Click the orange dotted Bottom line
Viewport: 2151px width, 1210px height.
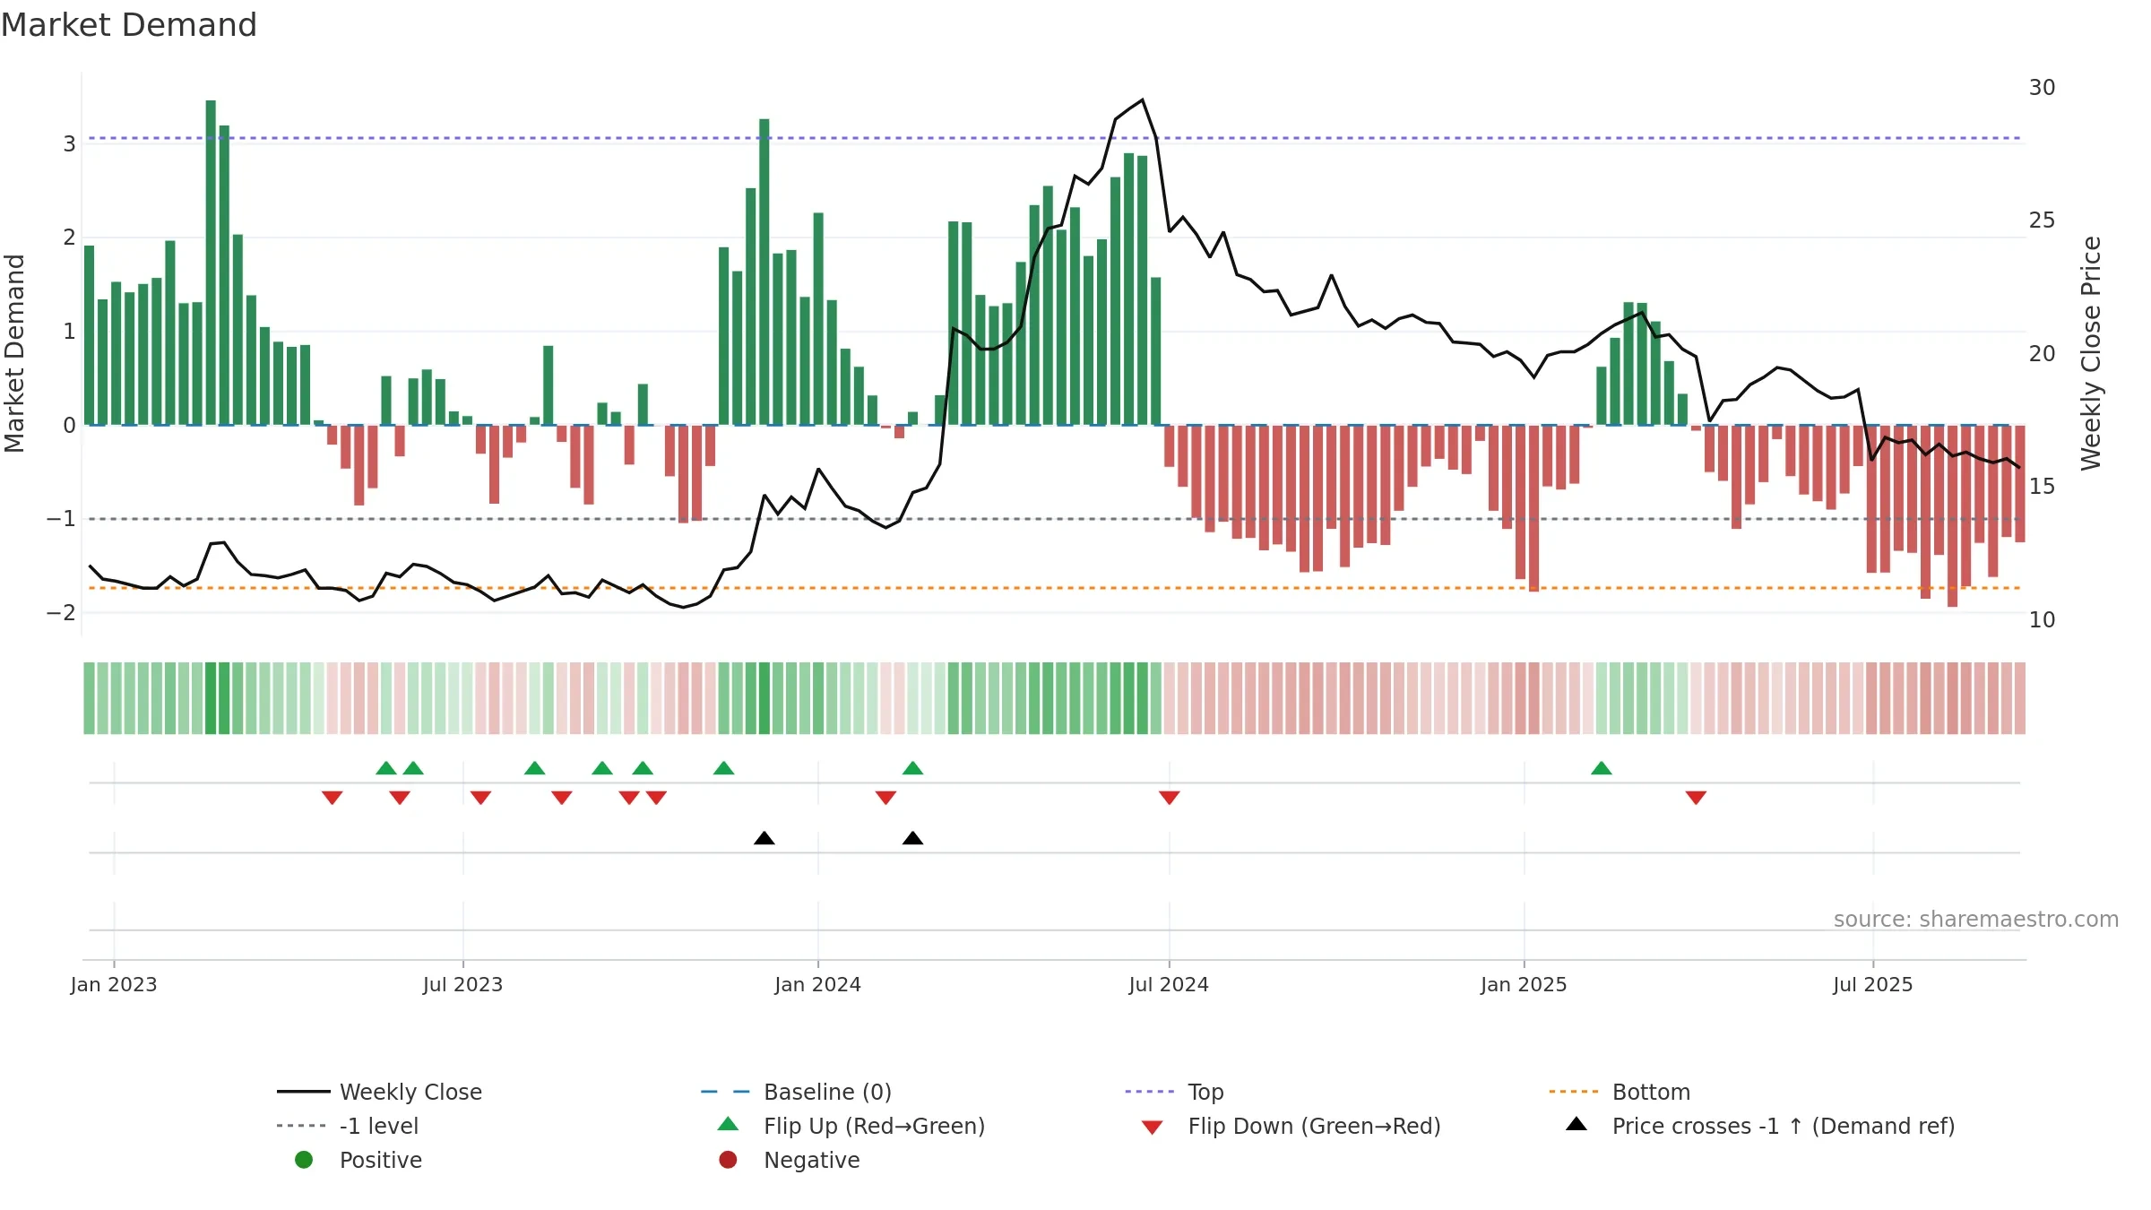1054,588
